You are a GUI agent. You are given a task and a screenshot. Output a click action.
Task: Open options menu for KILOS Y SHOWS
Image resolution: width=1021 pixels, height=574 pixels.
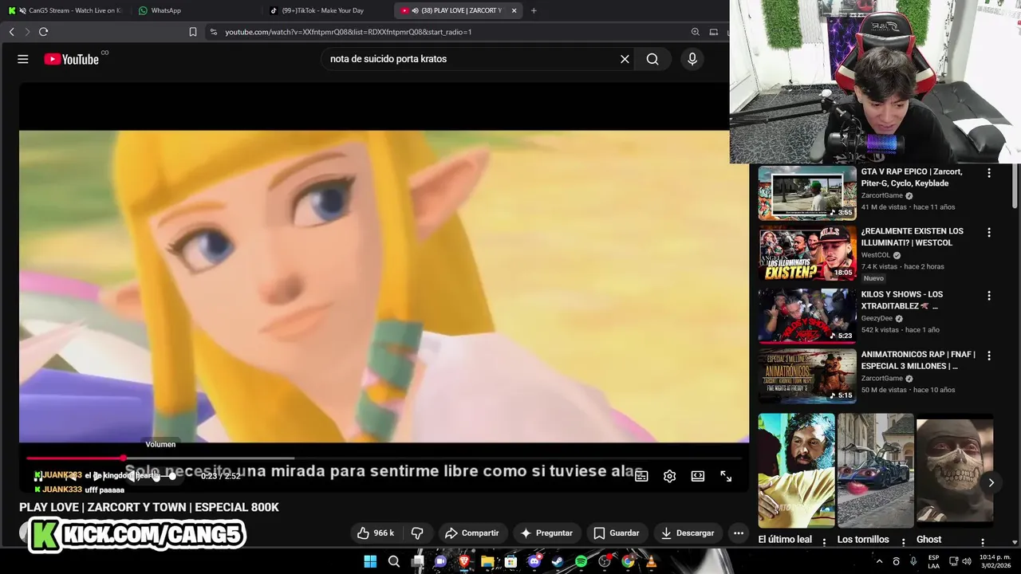click(989, 296)
